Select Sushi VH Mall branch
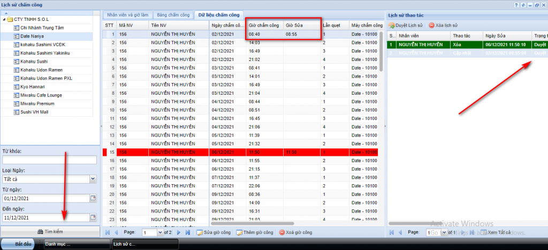The height and width of the screenshot is (250, 548). click(x=35, y=112)
